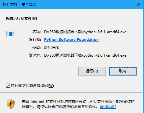Click the 名称: label
The width and height of the screenshot is (144, 113).
[x=36, y=32]
